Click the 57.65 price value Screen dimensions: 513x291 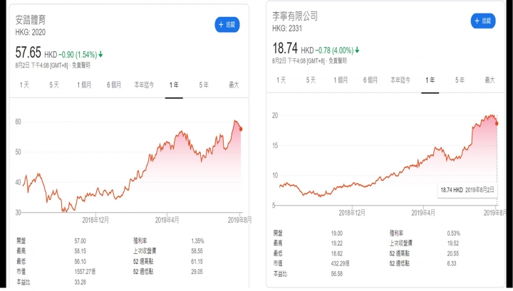click(x=28, y=53)
